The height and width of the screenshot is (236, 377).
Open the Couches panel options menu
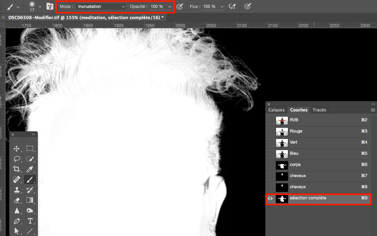tap(373, 110)
